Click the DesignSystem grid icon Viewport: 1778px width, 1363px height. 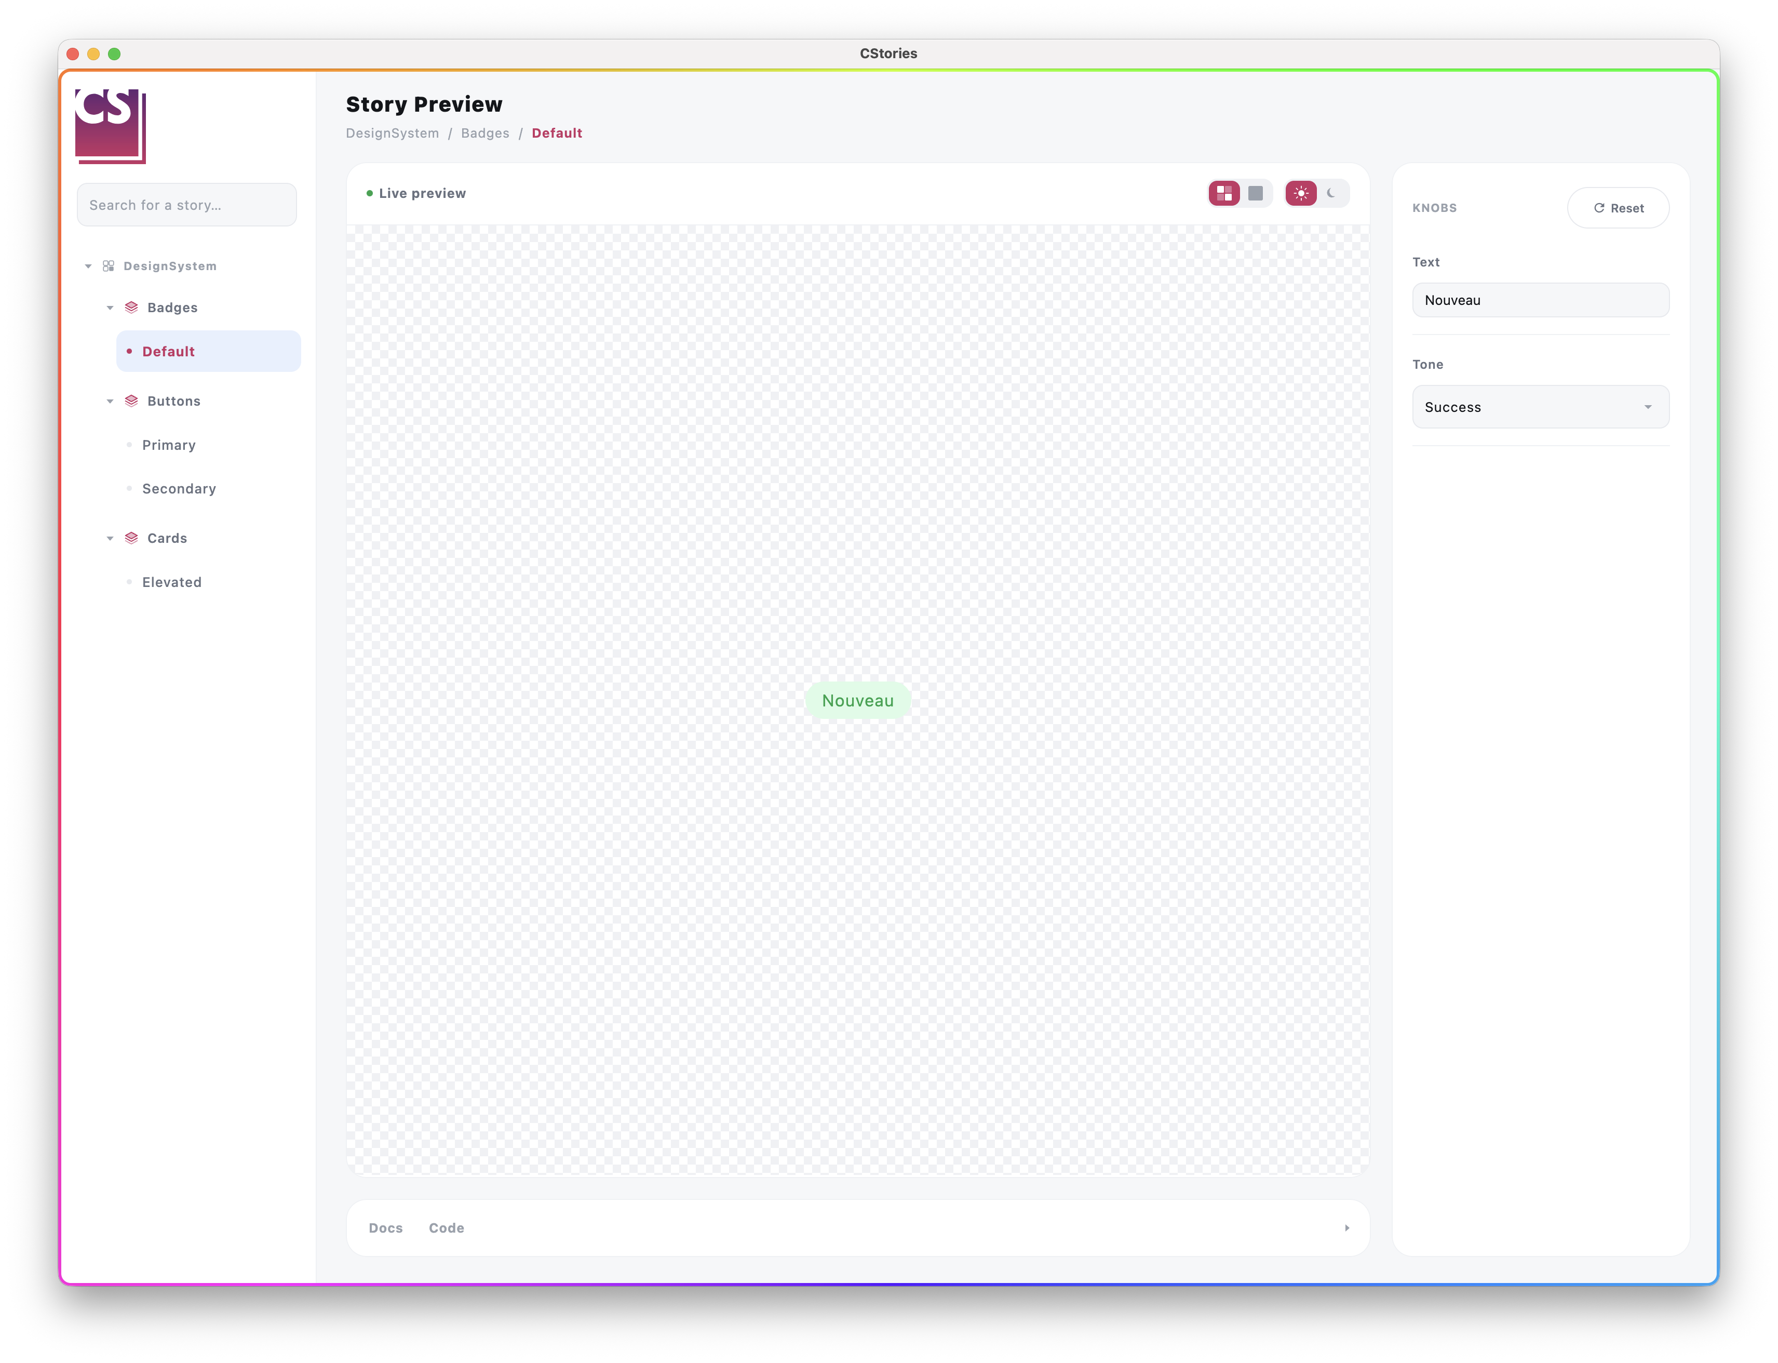click(x=109, y=266)
